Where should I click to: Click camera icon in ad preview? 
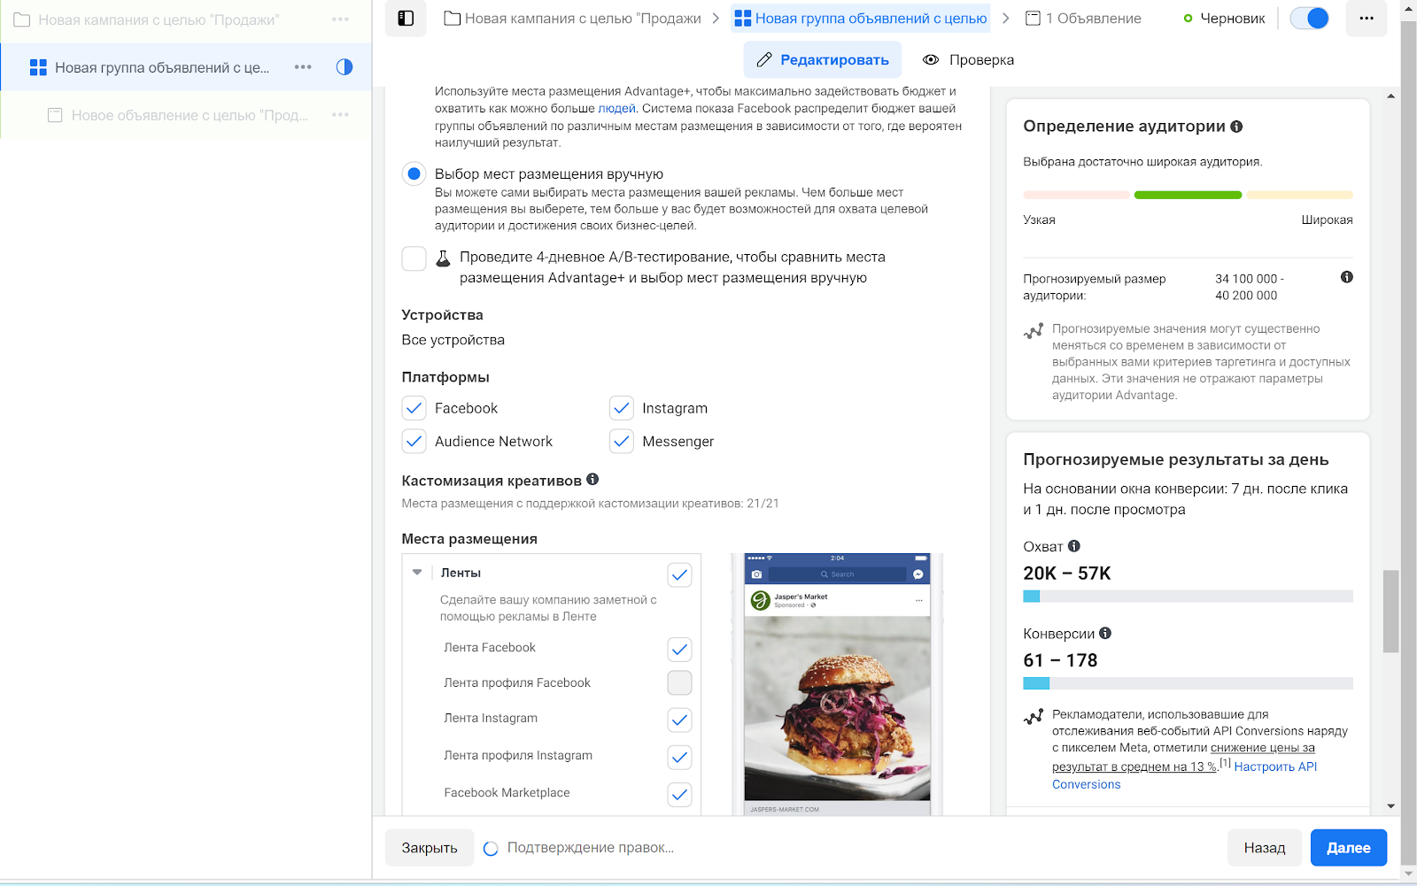coord(756,574)
